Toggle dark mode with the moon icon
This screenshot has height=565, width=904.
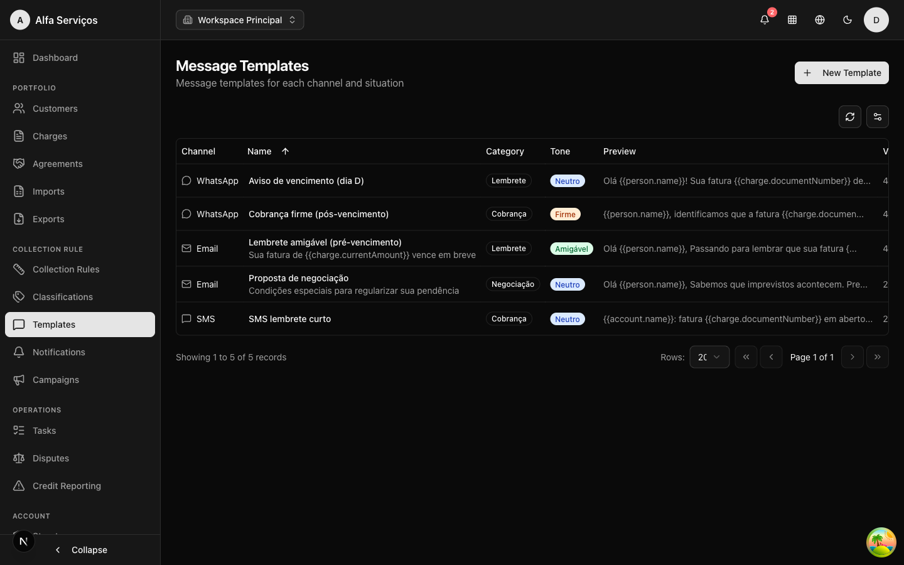pos(847,19)
